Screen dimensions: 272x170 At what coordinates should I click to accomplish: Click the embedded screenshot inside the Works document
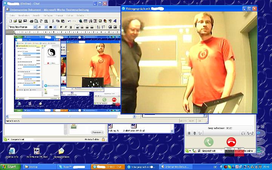67,74
